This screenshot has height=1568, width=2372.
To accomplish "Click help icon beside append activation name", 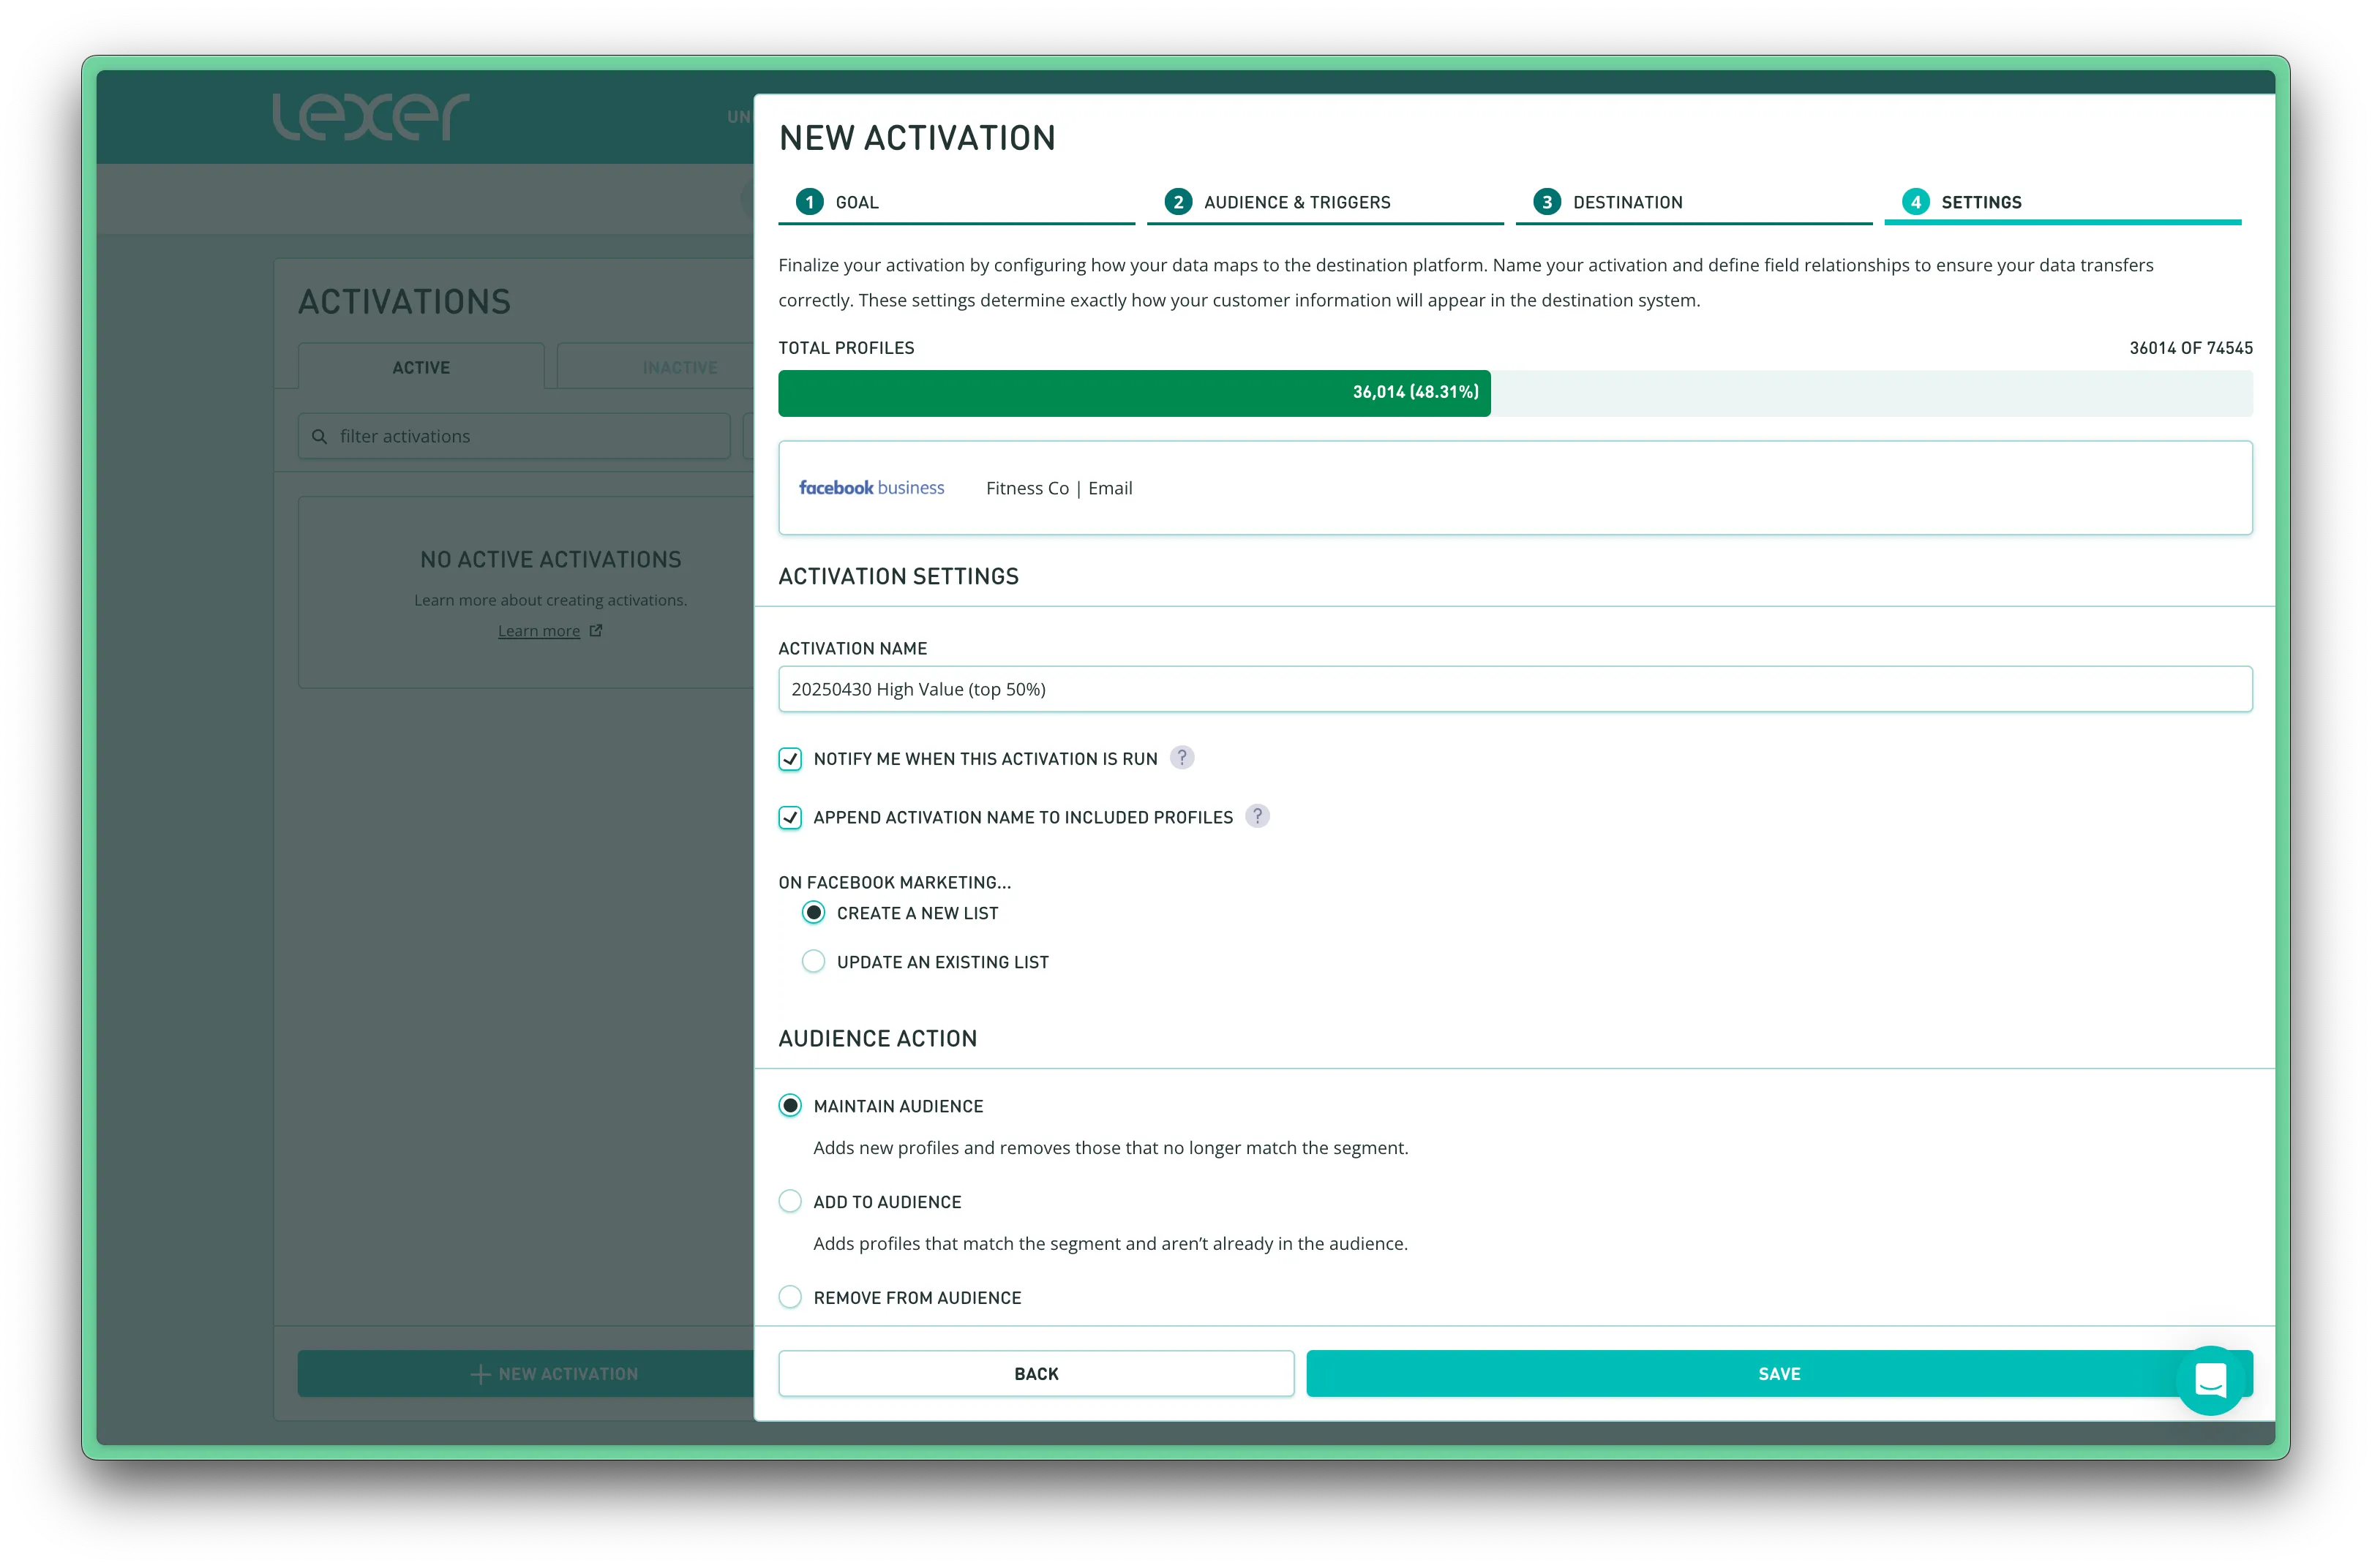I will pos(1256,816).
